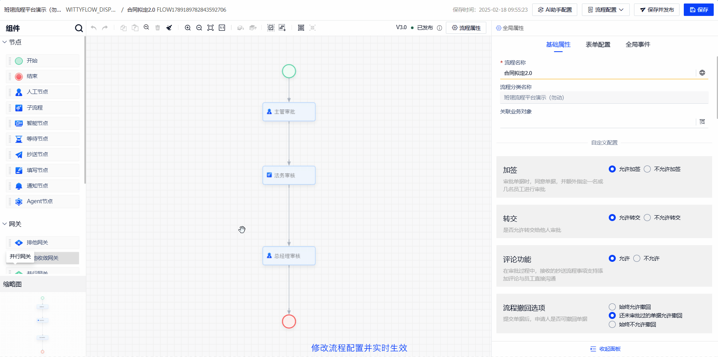The height and width of the screenshot is (357, 718).
Task: Click the blue 保存 button
Action: pyautogui.click(x=699, y=10)
